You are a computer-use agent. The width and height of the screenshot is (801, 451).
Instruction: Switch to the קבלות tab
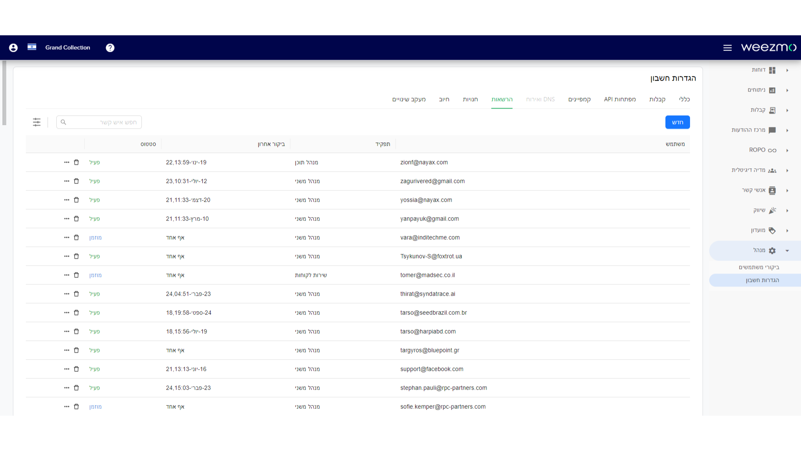(x=657, y=99)
